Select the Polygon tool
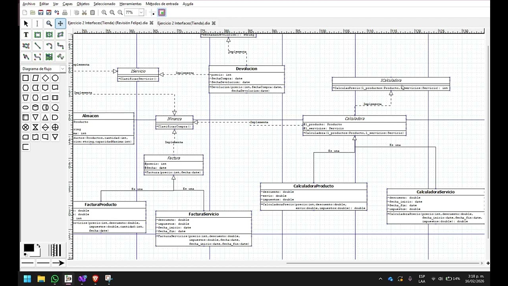 (x=60, y=35)
